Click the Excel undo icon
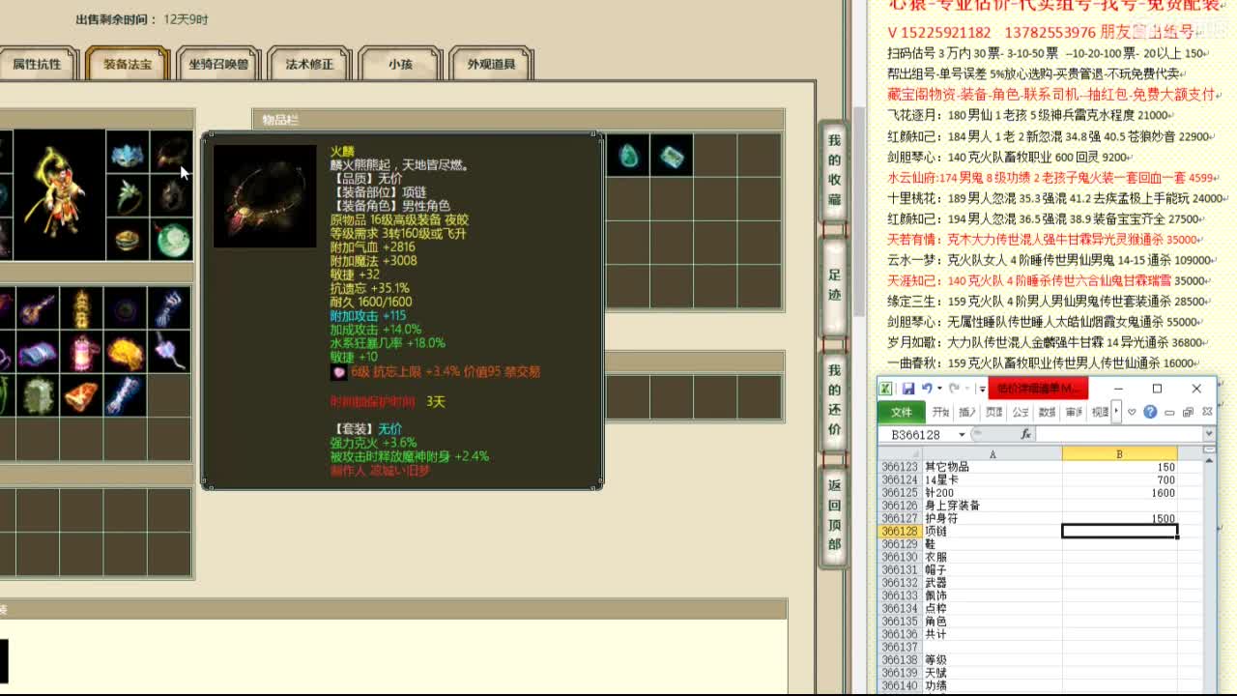 point(928,389)
